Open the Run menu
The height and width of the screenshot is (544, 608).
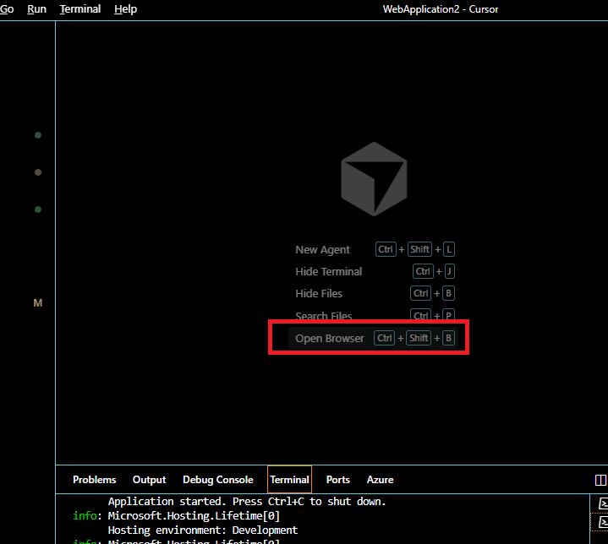click(x=37, y=9)
